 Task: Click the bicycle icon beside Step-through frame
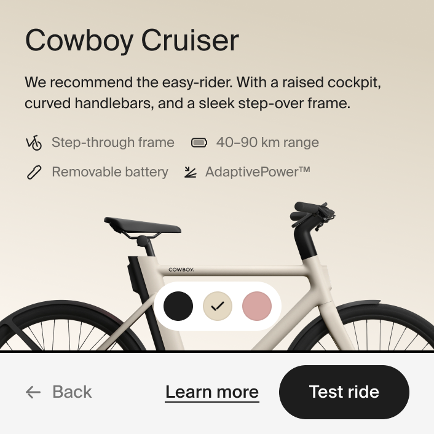34,143
